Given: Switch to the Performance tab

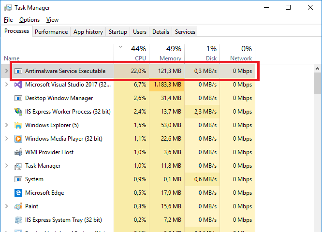Looking at the screenshot, I should (51, 32).
